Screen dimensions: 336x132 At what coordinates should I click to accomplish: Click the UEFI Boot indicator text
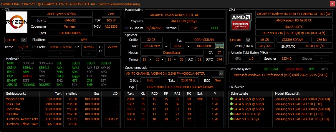coord(271,69)
